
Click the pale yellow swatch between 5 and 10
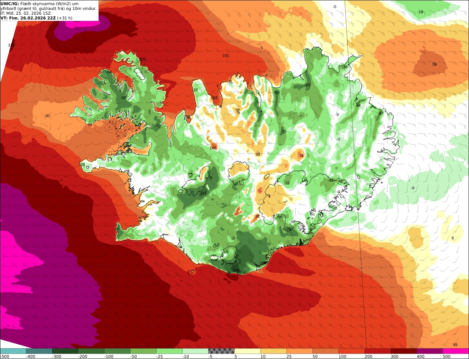[x=247, y=351]
